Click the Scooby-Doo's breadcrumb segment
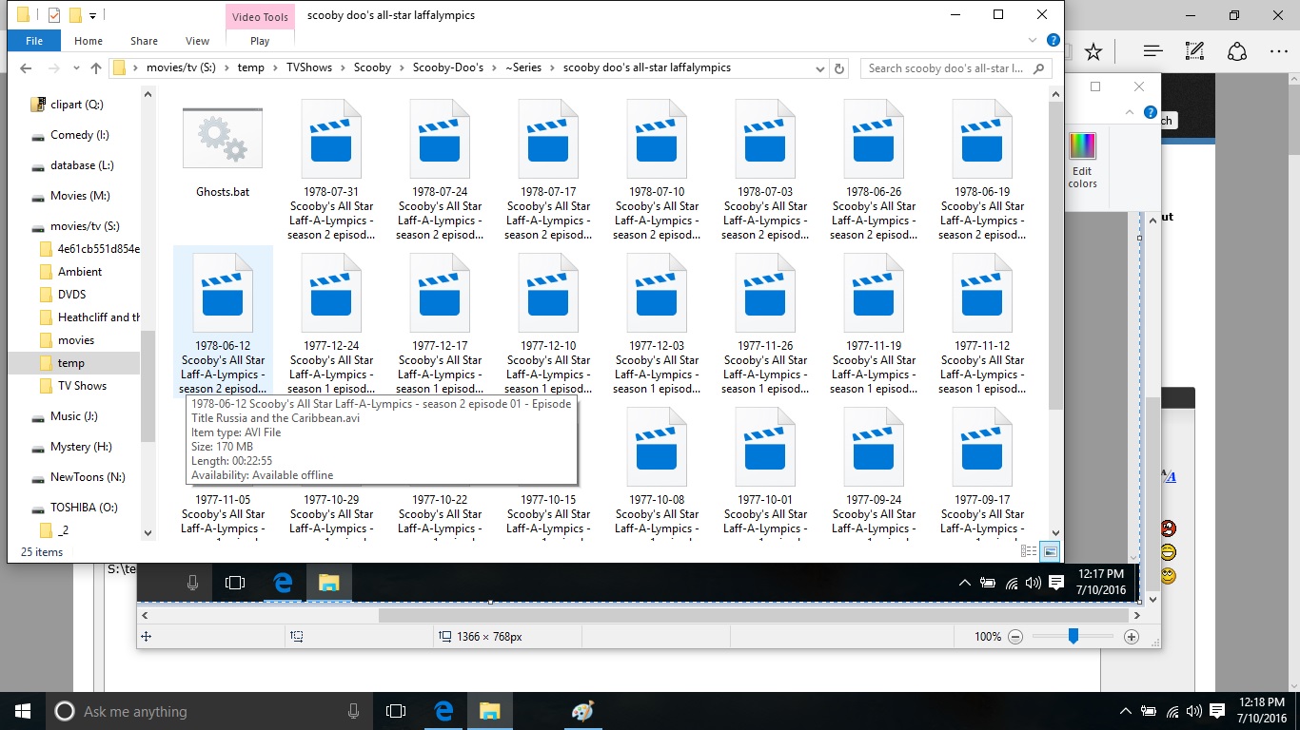Image resolution: width=1300 pixels, height=730 pixels. click(448, 67)
